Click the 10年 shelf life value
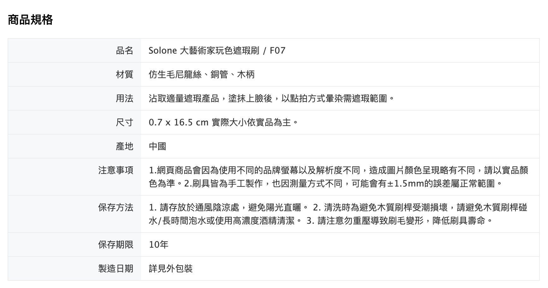This screenshot has height=288, width=548. coord(158,245)
